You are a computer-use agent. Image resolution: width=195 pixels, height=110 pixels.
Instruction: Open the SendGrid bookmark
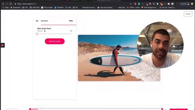(59, 7)
